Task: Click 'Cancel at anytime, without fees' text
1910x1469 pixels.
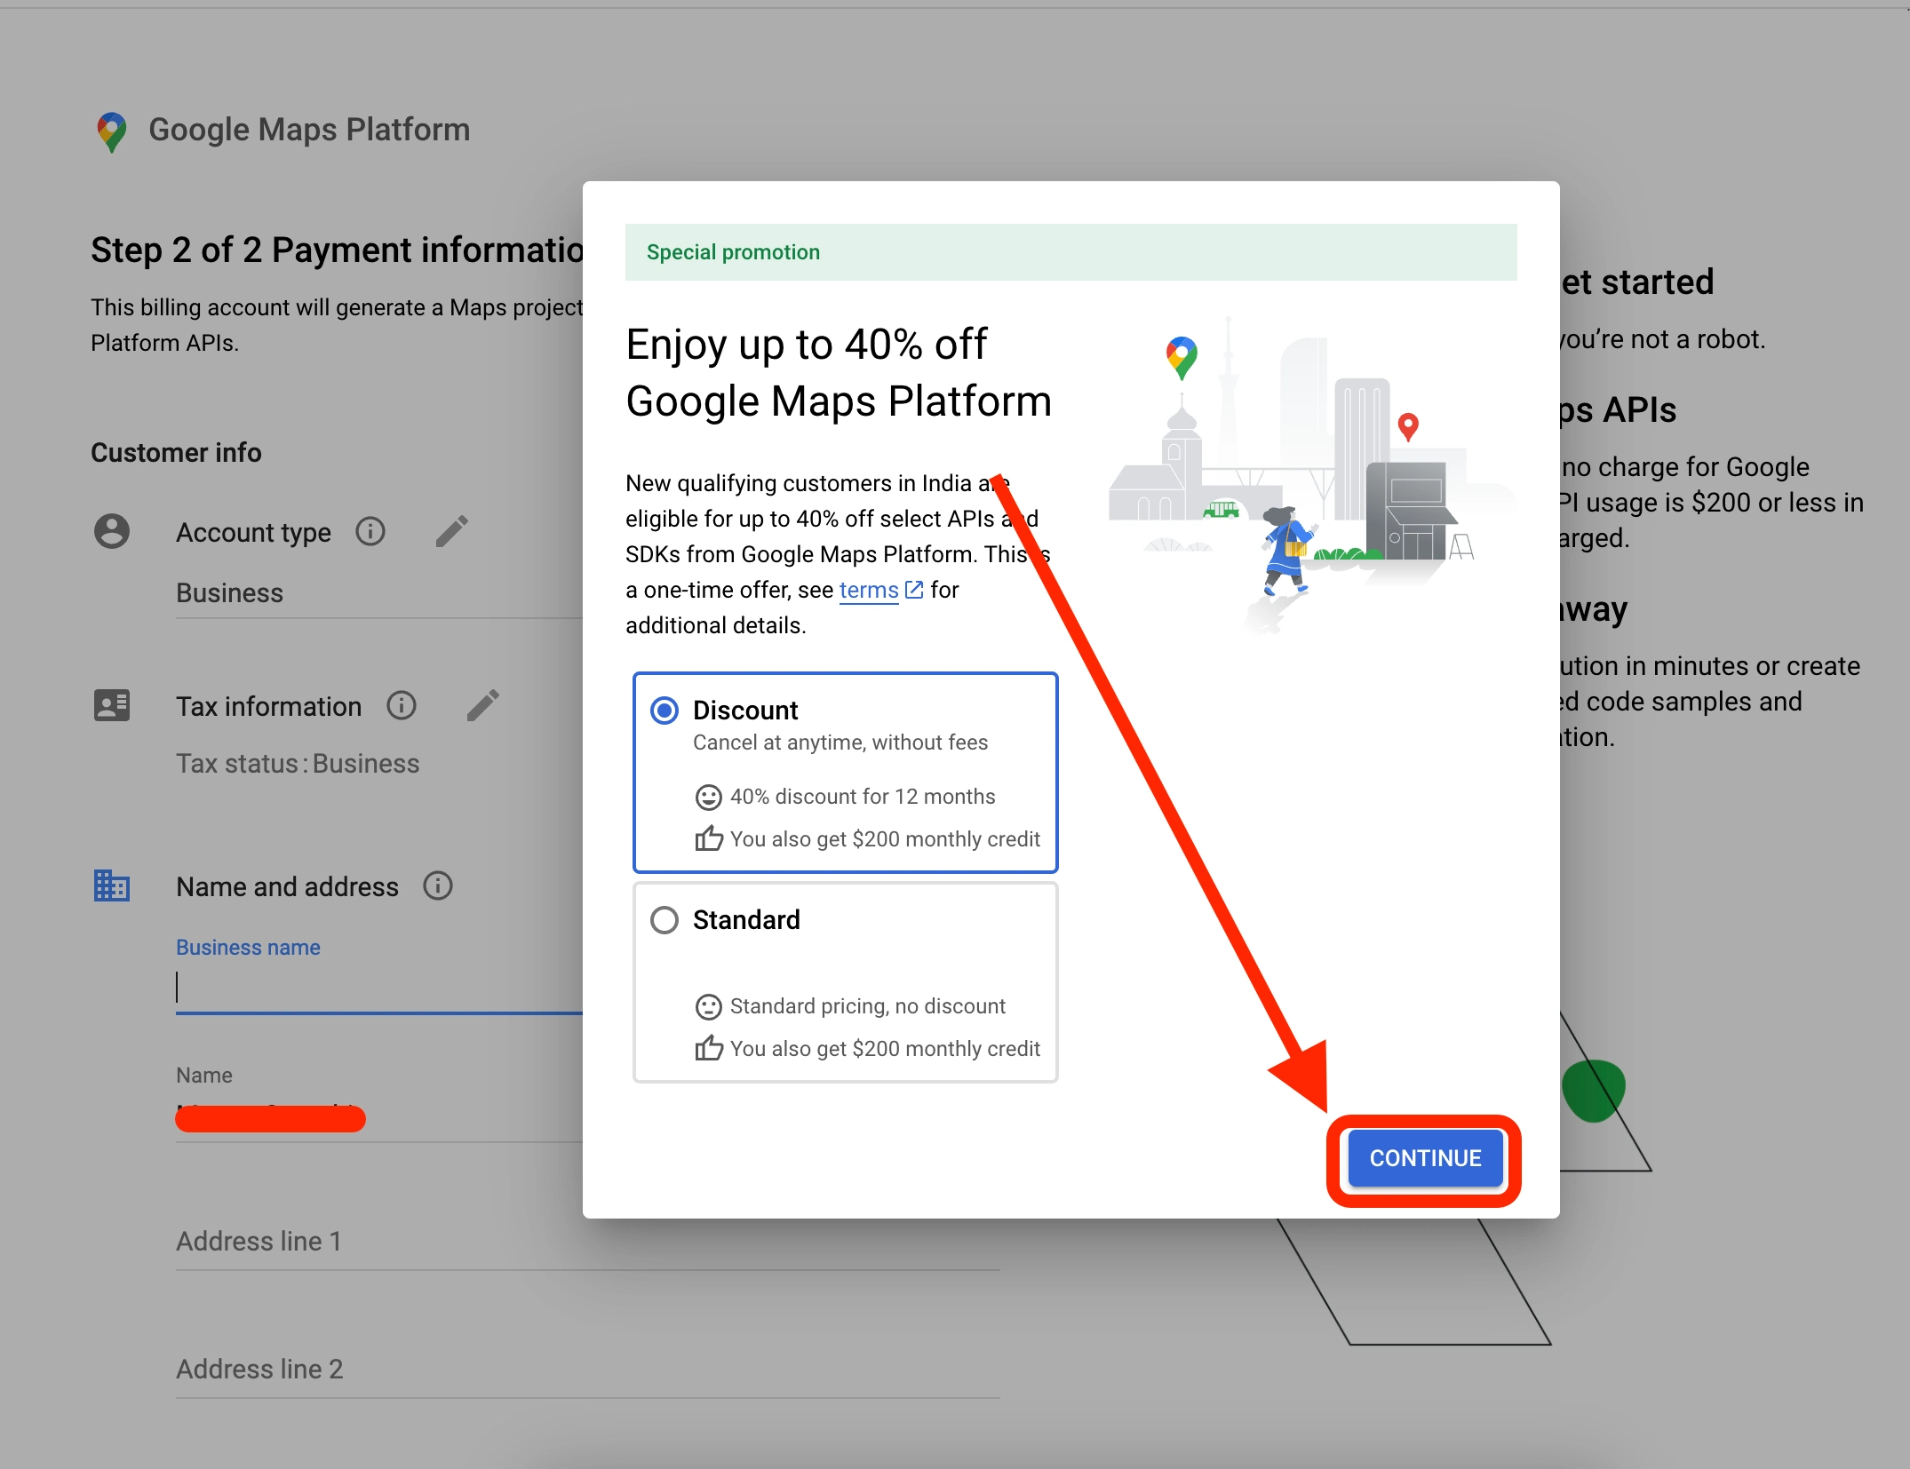Action: pos(840,742)
